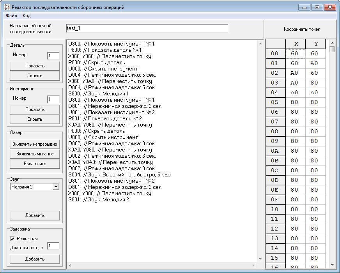This screenshot has height=273, width=340.
Task: Select line 'X060; Y060; // Переместить точку'
Action: [110, 56]
